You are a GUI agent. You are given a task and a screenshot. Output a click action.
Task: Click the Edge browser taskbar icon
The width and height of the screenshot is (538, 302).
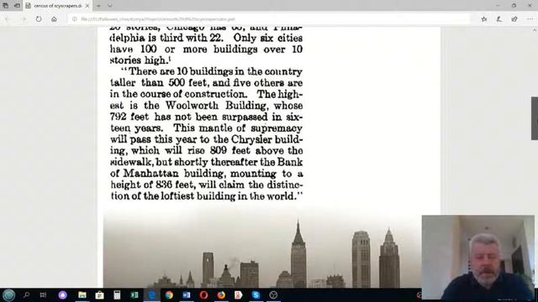pos(151,294)
